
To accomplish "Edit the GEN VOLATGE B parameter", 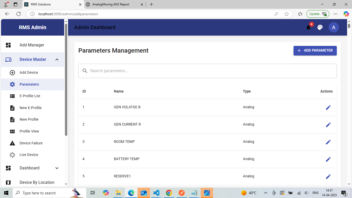I will [x=328, y=108].
